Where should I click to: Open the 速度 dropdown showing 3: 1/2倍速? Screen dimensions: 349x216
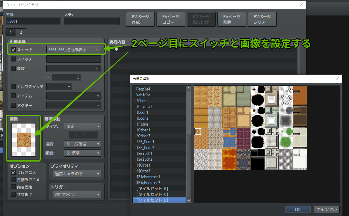click(82, 144)
